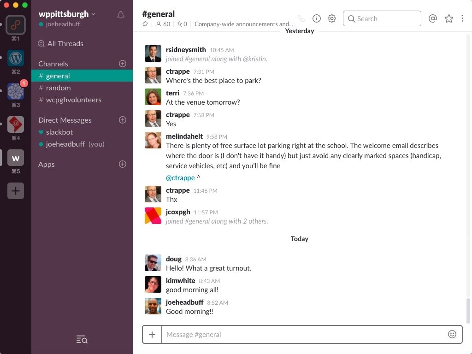Click the channel topic Company-wide announcements text
The height and width of the screenshot is (354, 472).
point(243,24)
